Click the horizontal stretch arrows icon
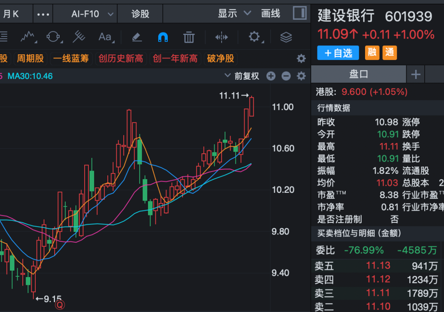This screenshot has height=312, width=444. pyautogui.click(x=222, y=37)
